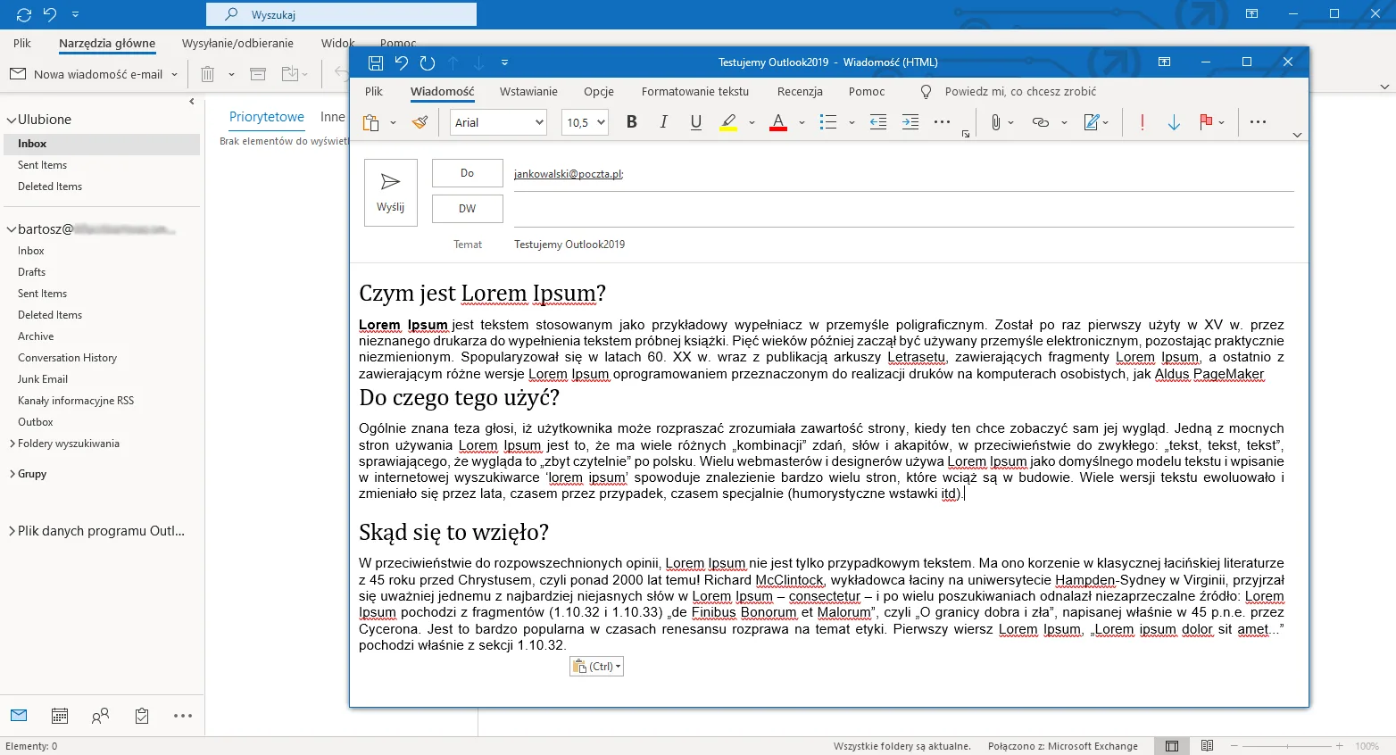Open the follow-up flag menu
This screenshot has width=1396, height=755.
tap(1212, 122)
